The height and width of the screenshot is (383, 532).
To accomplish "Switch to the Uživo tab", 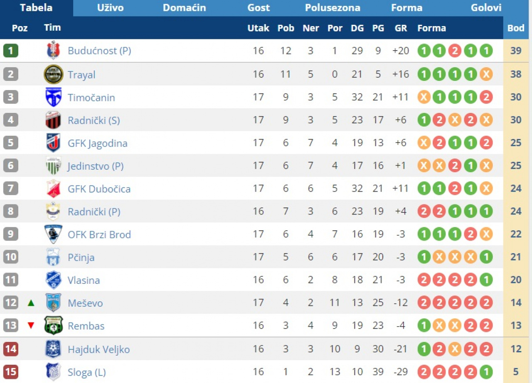I will pos(110,8).
